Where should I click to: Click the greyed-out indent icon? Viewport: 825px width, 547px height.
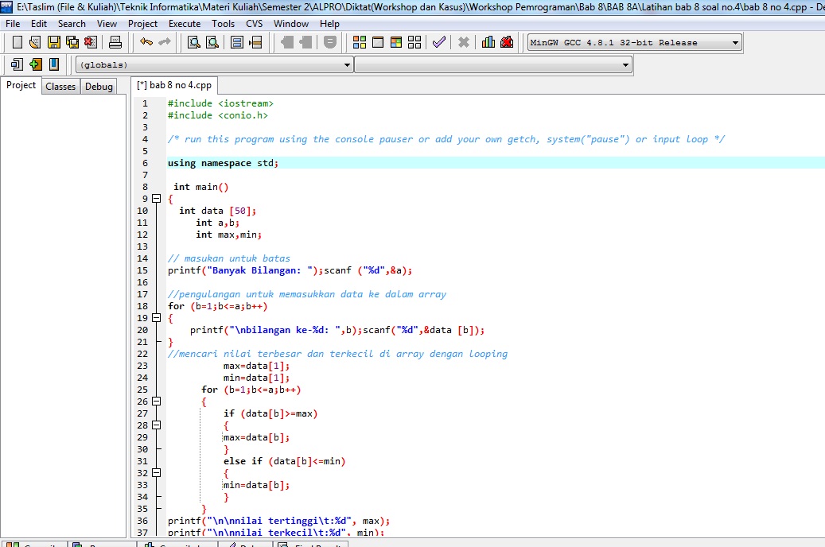305,42
